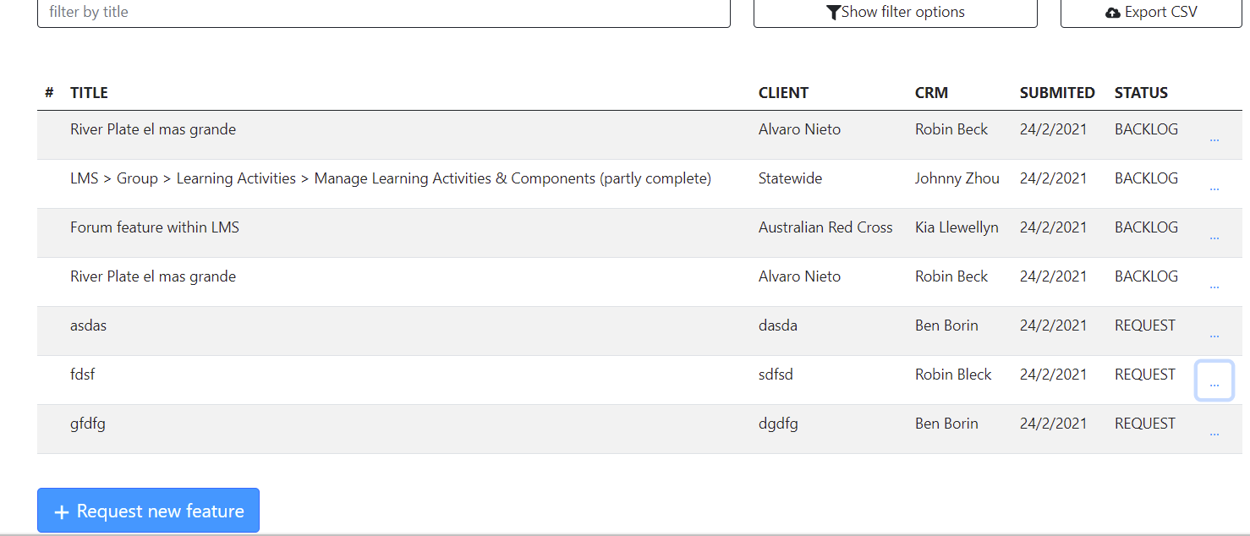Click the Export CSV button

click(x=1151, y=12)
